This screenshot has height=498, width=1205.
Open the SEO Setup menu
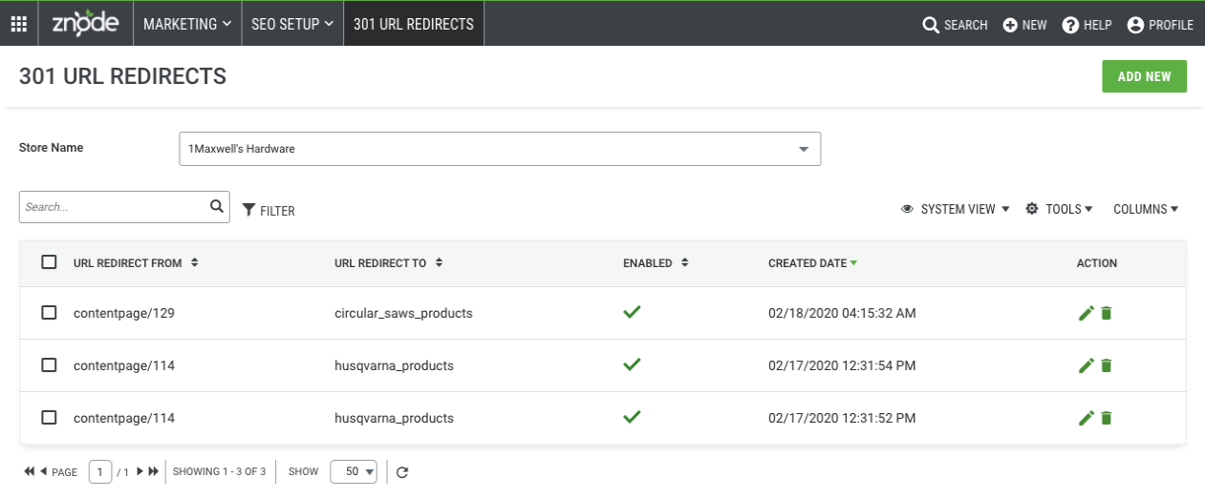pyautogui.click(x=292, y=24)
